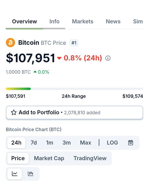The image size is (149, 191).
Task: Open the calendar date range picker
Action: pos(131,143)
